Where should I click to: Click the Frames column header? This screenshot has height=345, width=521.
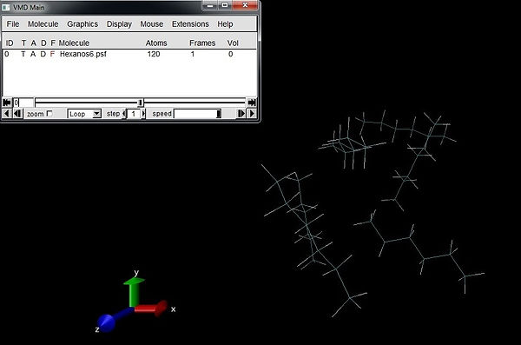coord(202,43)
